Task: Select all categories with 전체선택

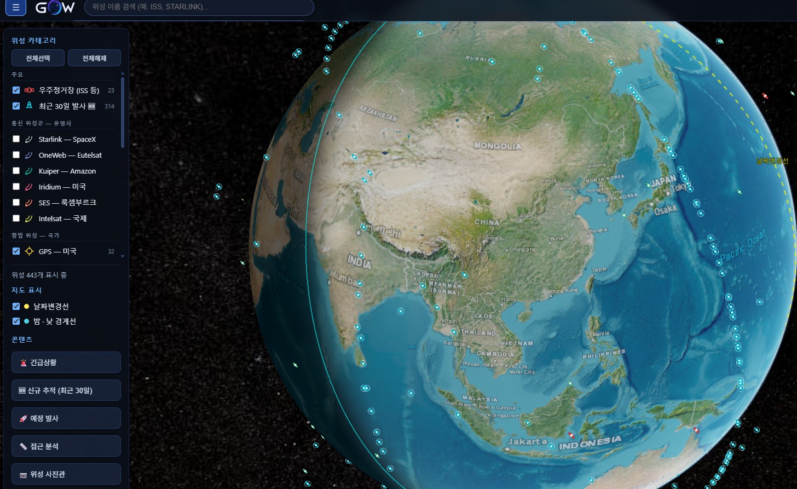Action: coord(38,58)
